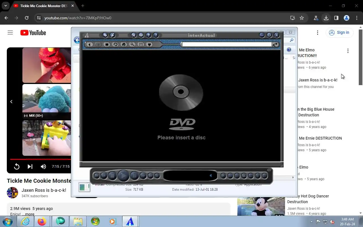Open InterActual settings tools (wrench) icon
The height and width of the screenshot is (227, 363).
[134, 35]
